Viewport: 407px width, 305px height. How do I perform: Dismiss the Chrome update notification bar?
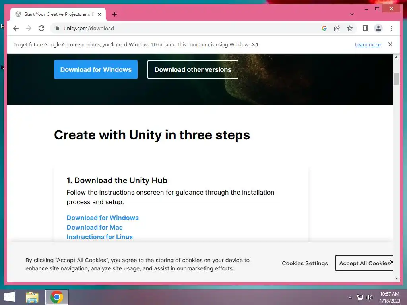click(x=390, y=44)
